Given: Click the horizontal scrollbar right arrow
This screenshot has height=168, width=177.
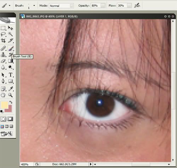Looking at the screenshot, I should click(x=169, y=164).
